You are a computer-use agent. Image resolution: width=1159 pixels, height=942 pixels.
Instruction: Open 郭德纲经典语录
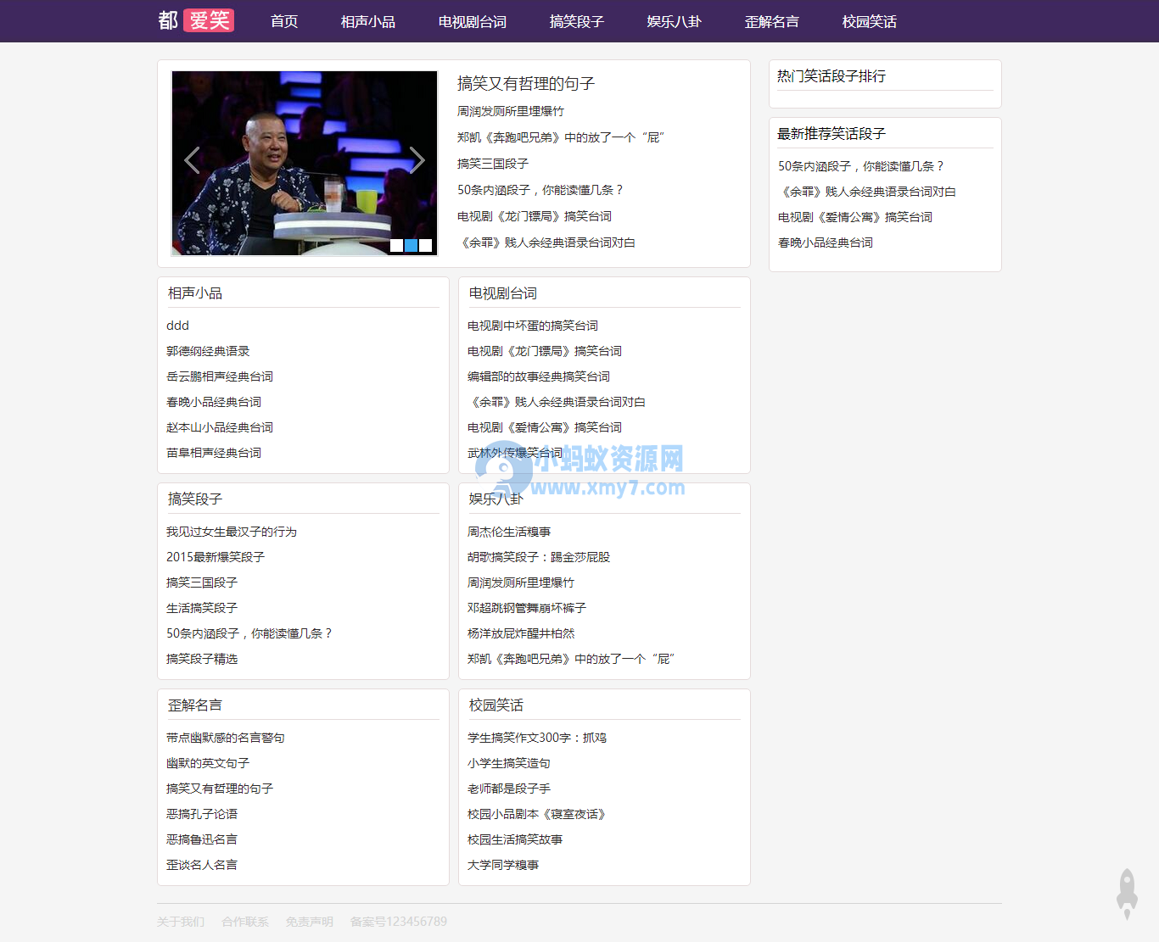pos(208,351)
